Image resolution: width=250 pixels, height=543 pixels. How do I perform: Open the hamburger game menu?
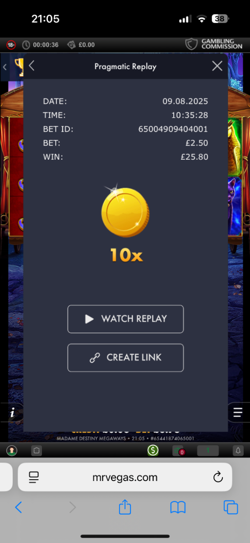(x=238, y=413)
